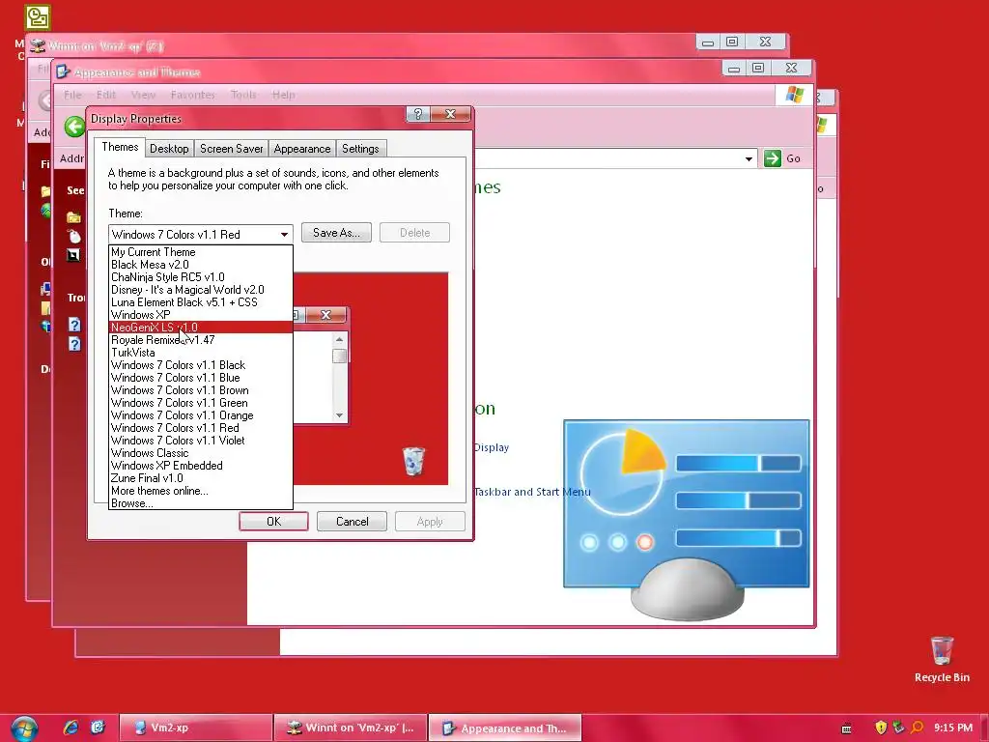This screenshot has height=742, width=989.
Task: Select the TurkVista theme
Action: click(x=201, y=353)
